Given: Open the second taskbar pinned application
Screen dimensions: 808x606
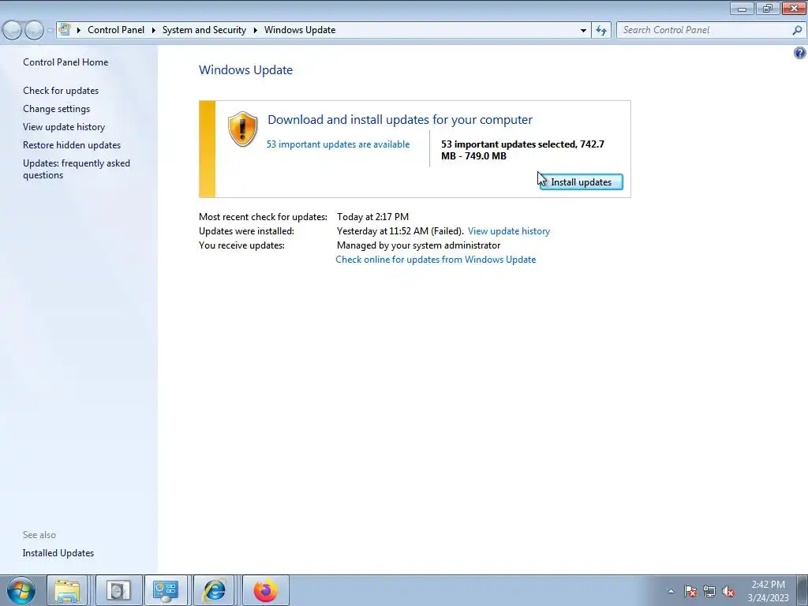Looking at the screenshot, I should click(x=118, y=590).
